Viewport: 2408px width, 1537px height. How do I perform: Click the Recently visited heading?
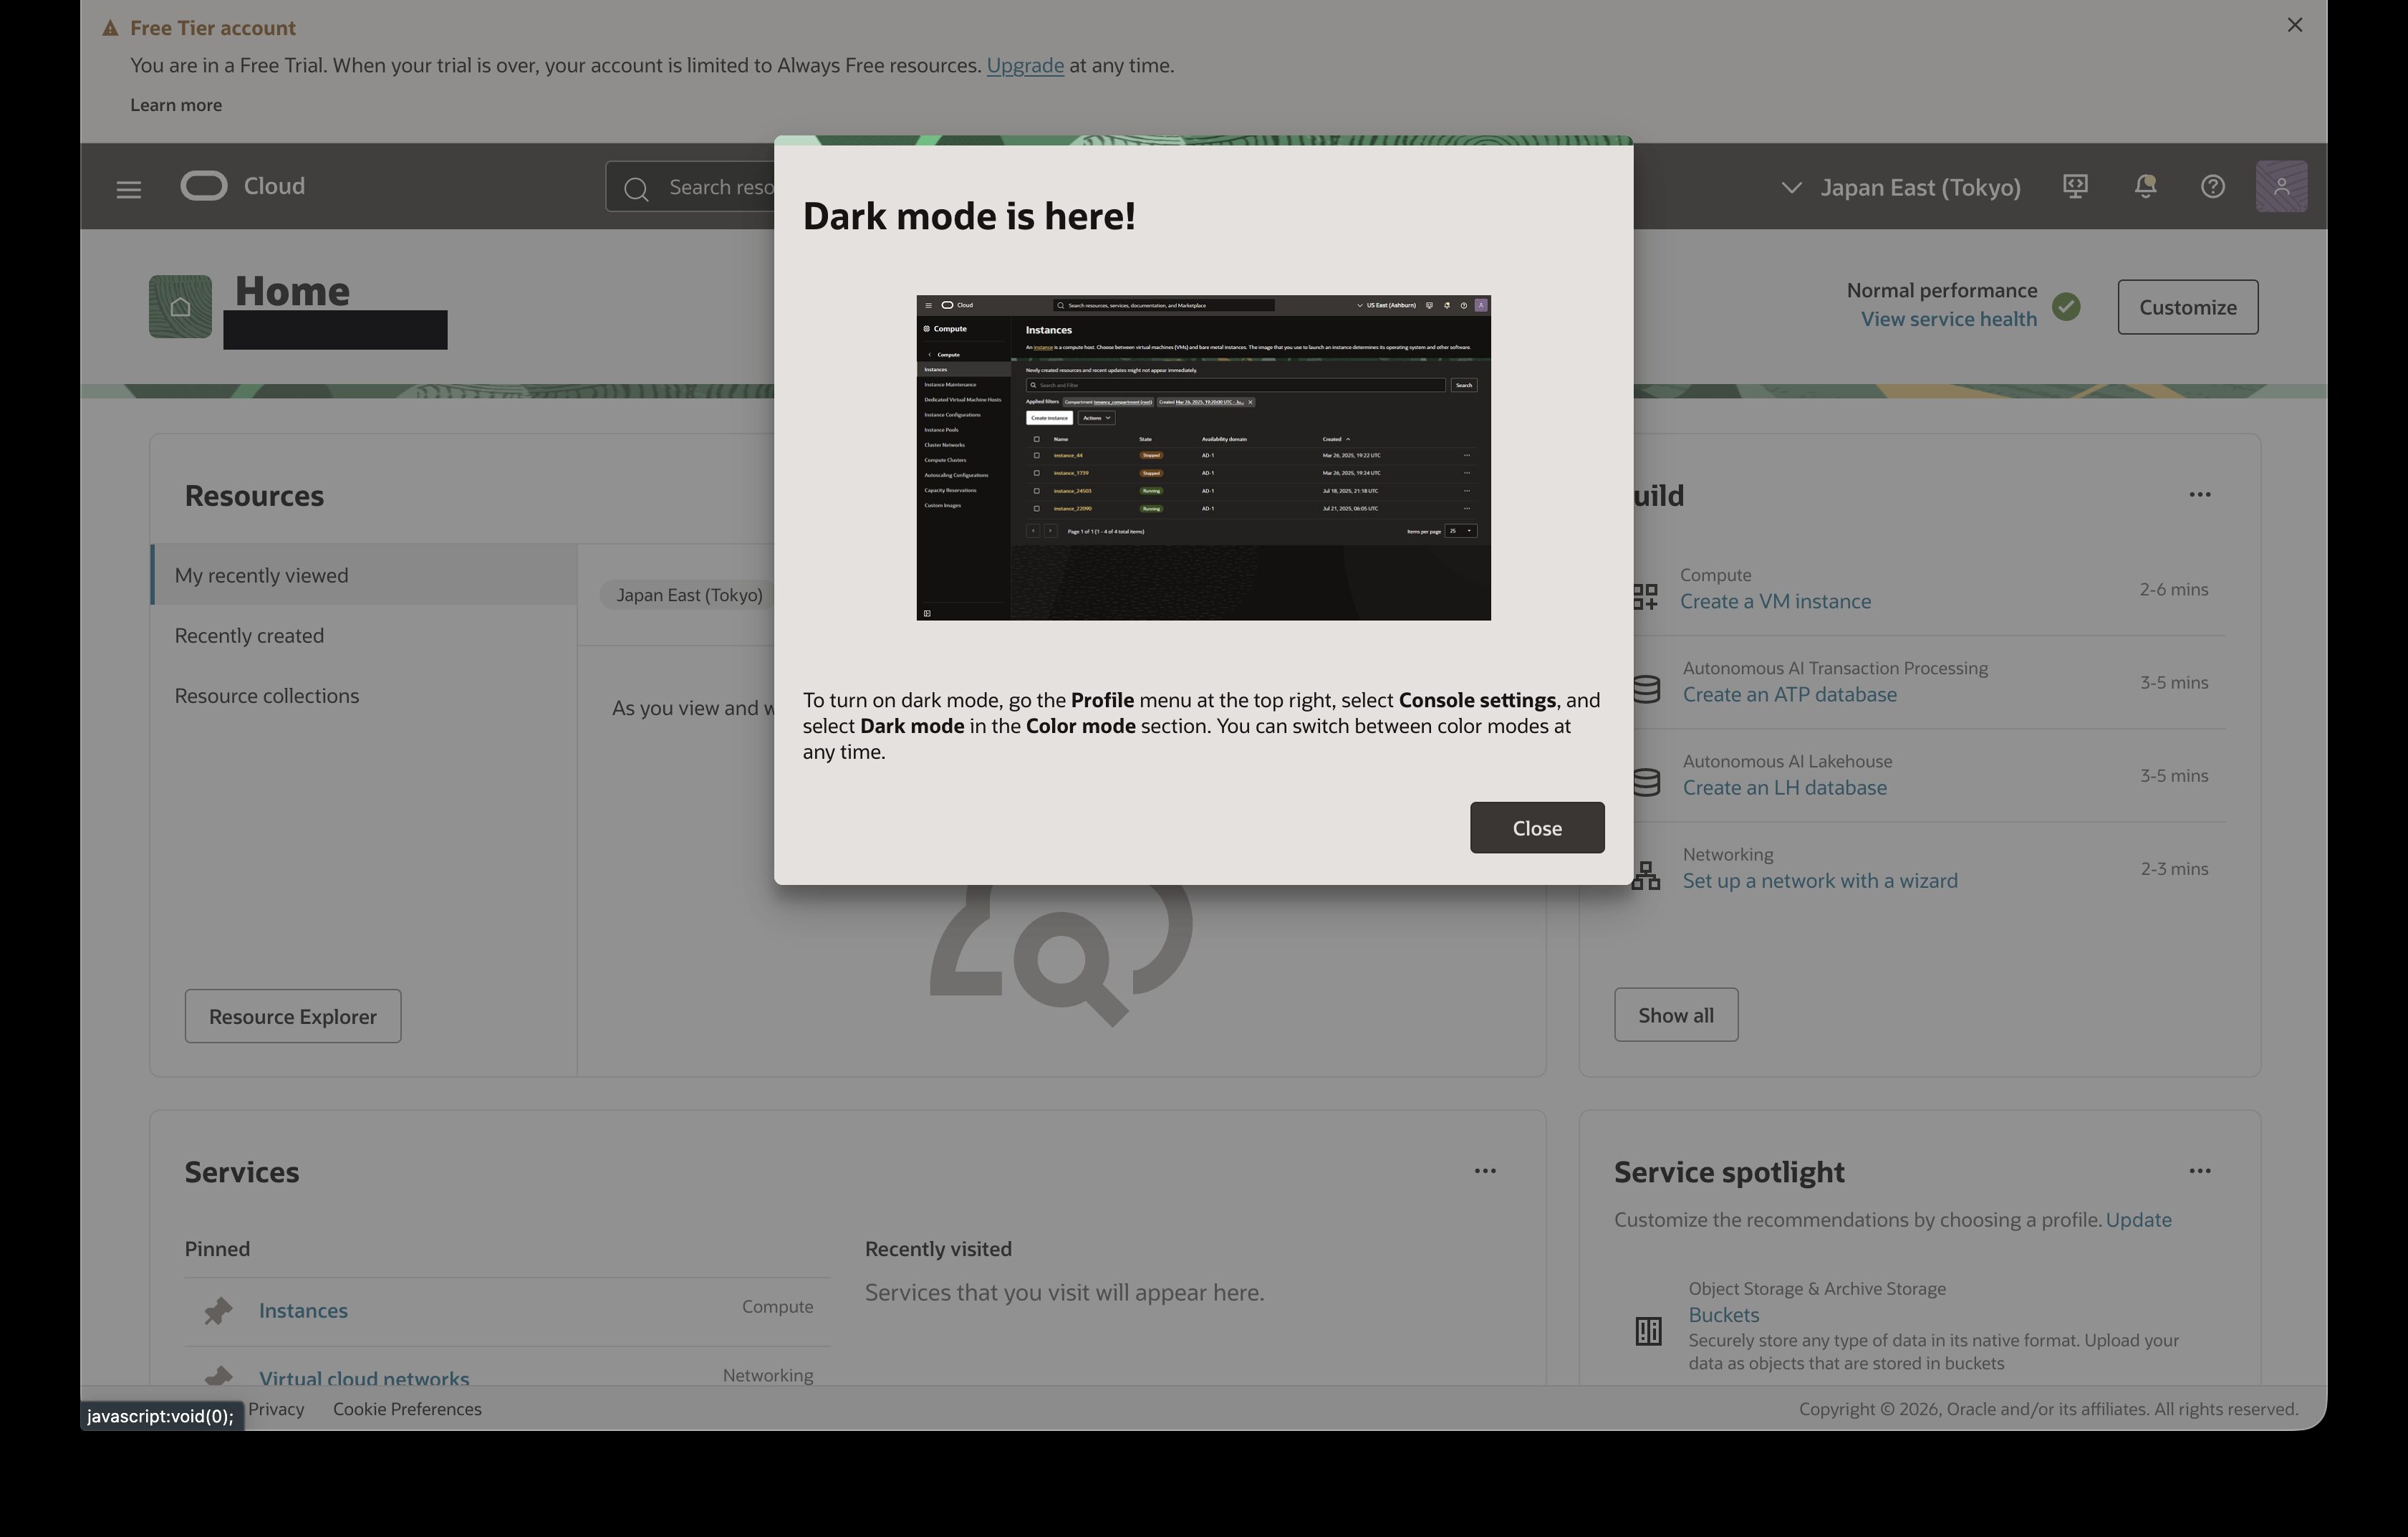pos(938,1249)
